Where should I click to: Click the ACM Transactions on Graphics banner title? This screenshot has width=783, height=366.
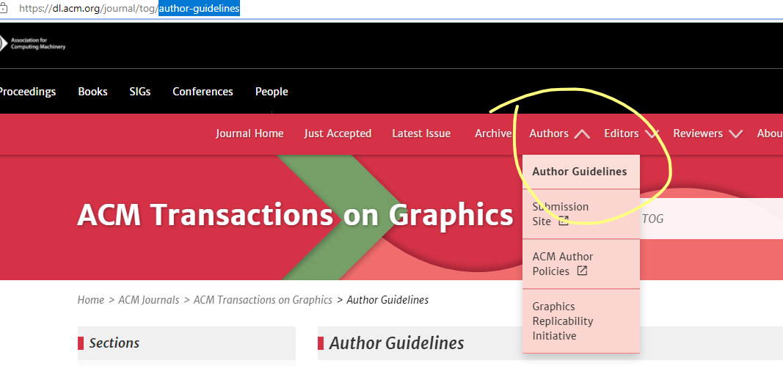[x=295, y=215]
